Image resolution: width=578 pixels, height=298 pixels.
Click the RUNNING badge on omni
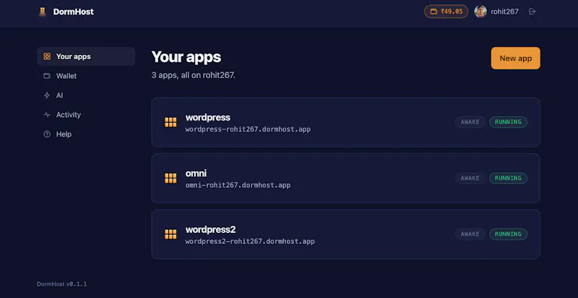[508, 178]
